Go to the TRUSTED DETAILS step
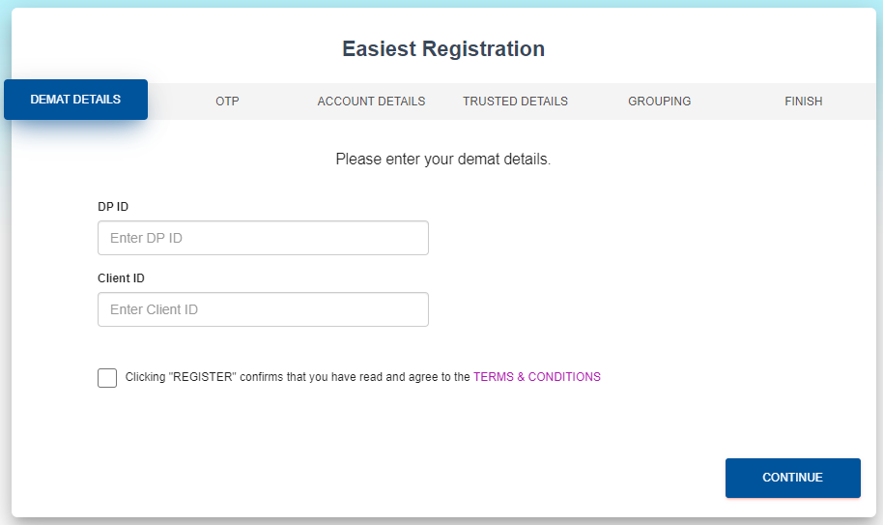Screen dimensions: 883x525 tap(515, 102)
